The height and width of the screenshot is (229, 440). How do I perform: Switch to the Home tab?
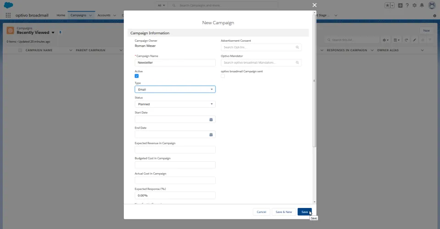coord(61,16)
